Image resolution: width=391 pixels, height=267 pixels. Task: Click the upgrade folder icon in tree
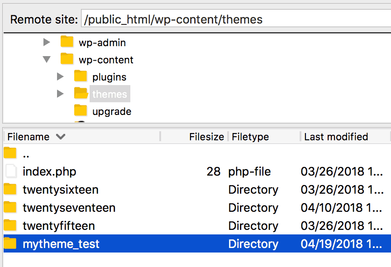click(x=80, y=110)
